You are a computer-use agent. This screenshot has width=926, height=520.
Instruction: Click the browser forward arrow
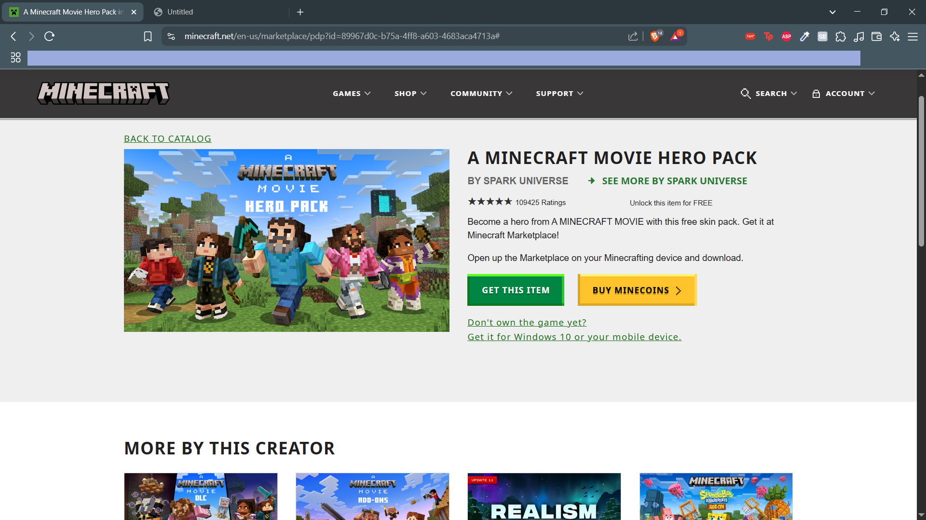click(31, 36)
